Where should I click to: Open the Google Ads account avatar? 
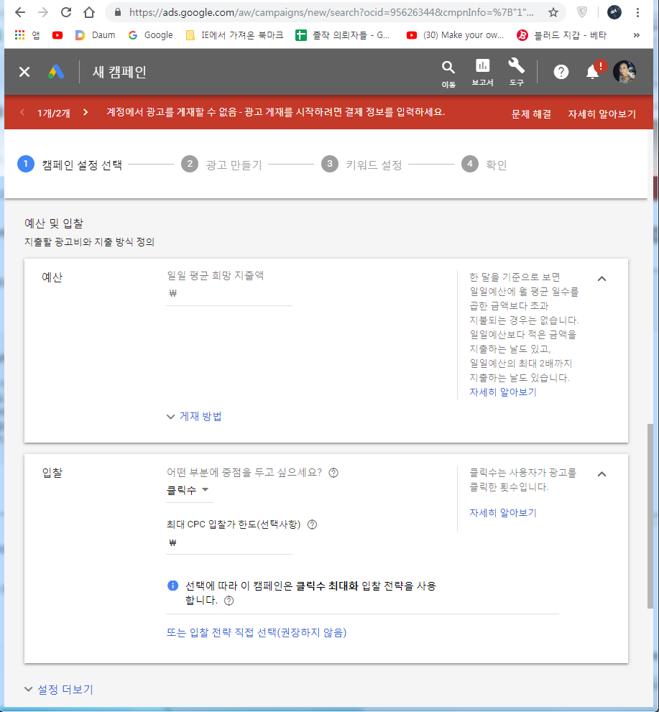(x=625, y=72)
